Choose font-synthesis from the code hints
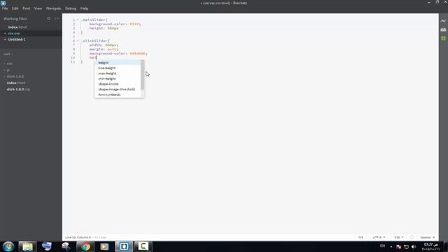 click(118, 94)
